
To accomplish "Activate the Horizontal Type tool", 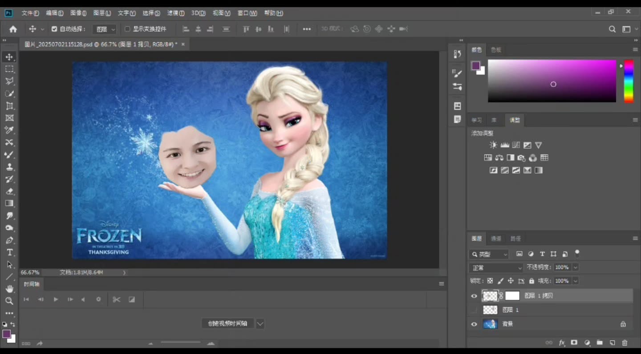I will coord(9,252).
